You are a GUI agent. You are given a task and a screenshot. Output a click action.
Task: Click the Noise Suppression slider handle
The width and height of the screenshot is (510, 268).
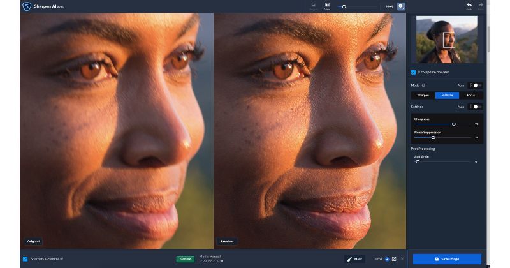[x=433, y=138]
